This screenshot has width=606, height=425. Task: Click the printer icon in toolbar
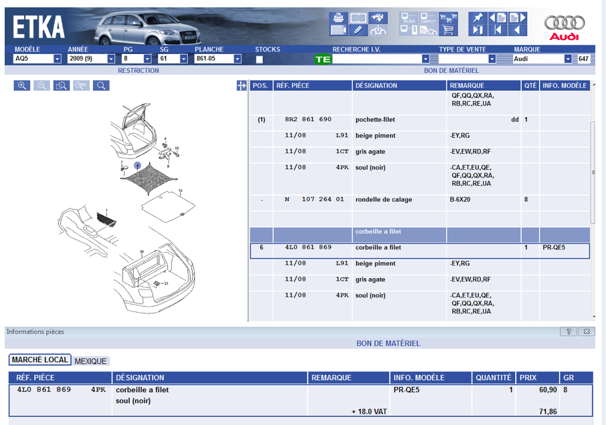[338, 18]
